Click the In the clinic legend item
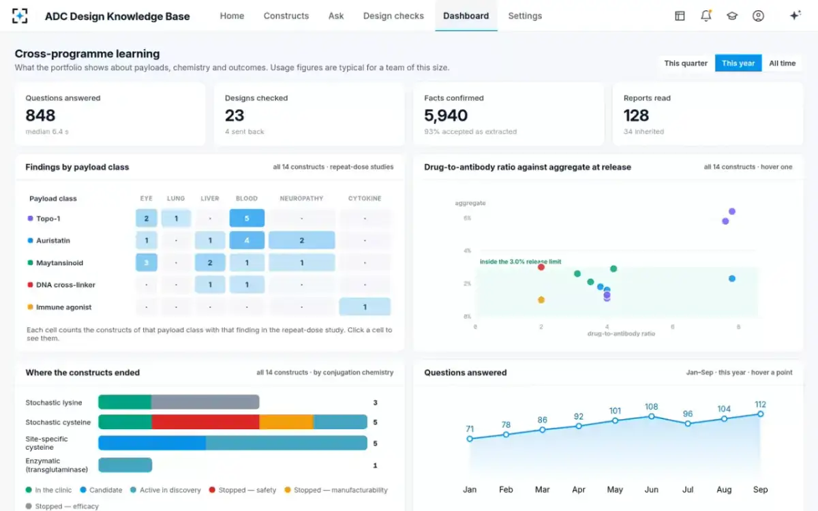This screenshot has height=511, width=818. click(x=49, y=490)
